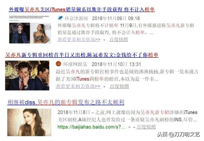Open thumbnail of man in cap
The width and height of the screenshot is (204, 141).
pos(20,33)
